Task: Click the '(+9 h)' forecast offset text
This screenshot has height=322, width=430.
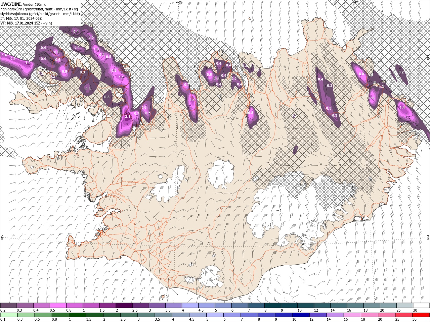Action: [x=47, y=23]
